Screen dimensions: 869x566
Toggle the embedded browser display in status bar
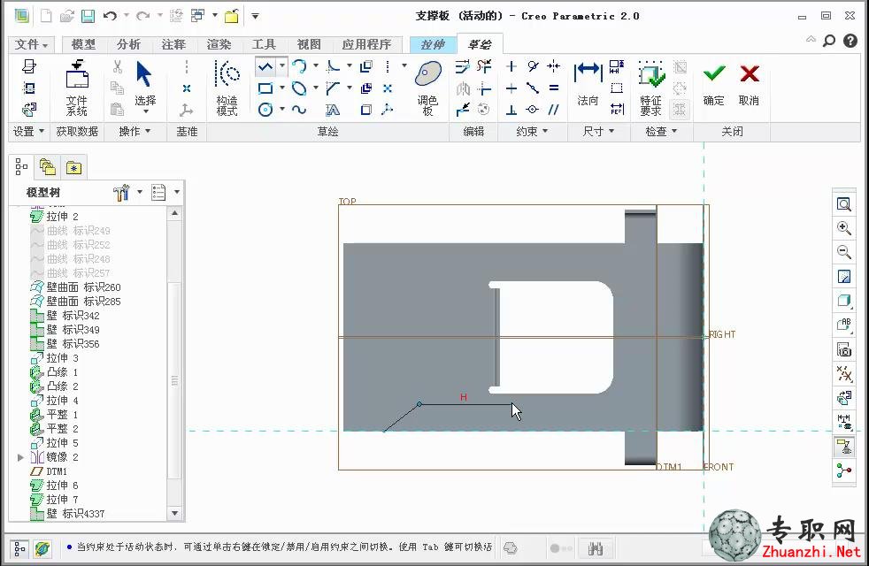point(42,549)
